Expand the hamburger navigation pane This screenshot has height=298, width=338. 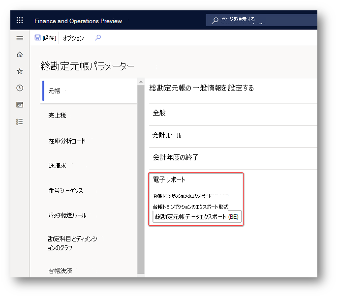[20, 38]
